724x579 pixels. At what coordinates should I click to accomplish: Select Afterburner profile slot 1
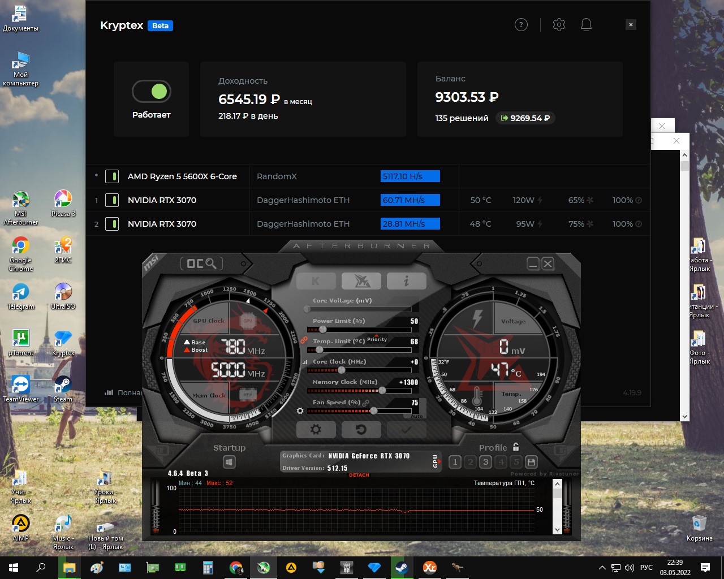click(455, 462)
